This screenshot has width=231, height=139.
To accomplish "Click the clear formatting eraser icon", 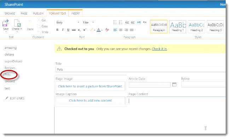I will (x=107, y=30).
